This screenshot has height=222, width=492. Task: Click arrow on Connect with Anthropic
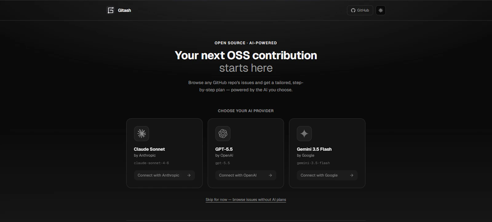pos(189,175)
